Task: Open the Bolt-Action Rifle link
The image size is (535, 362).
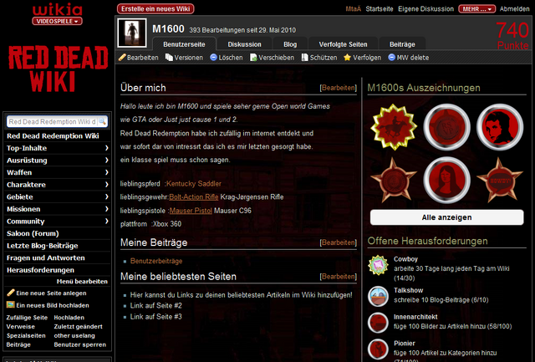Action: 194,196
